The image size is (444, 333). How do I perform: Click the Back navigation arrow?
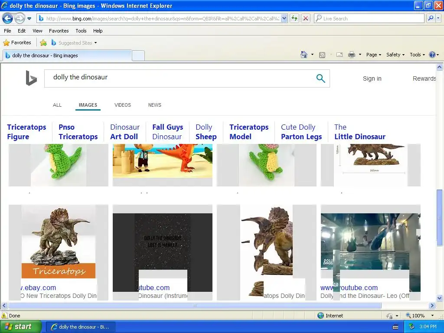(x=8, y=19)
